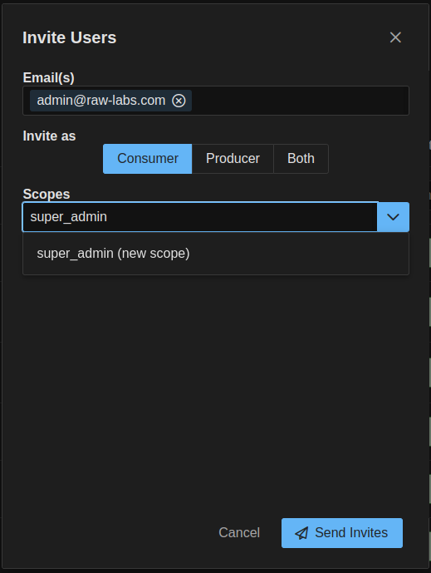Choose Both as invite role
This screenshot has height=573, width=431.
click(301, 159)
